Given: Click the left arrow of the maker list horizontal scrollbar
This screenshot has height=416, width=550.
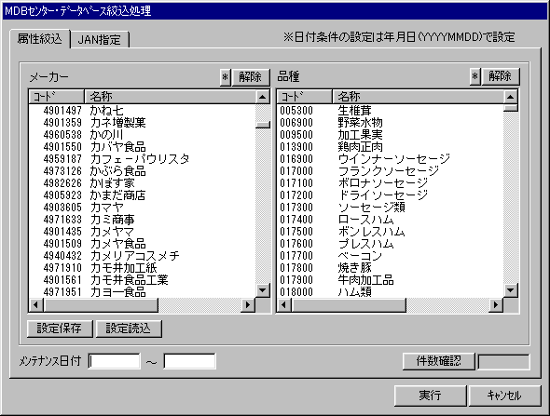Looking at the screenshot, I should tap(35, 304).
